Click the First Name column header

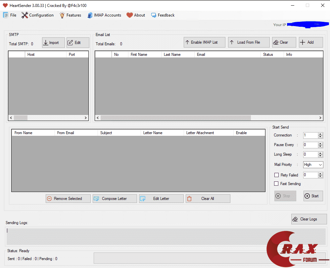coord(145,55)
